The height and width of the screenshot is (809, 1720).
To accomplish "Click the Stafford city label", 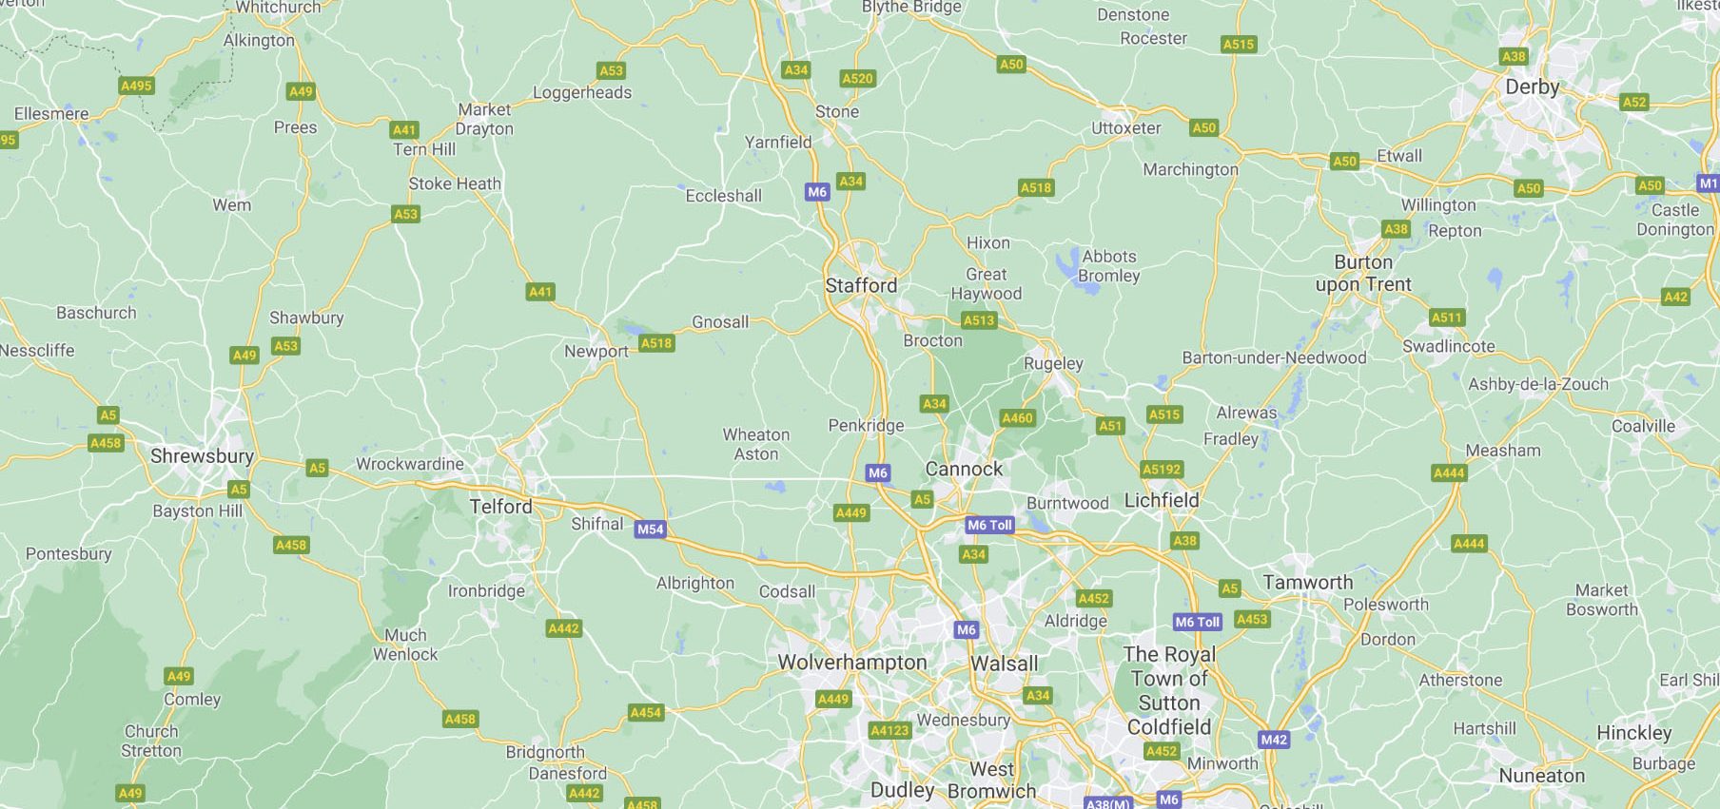I will (861, 285).
